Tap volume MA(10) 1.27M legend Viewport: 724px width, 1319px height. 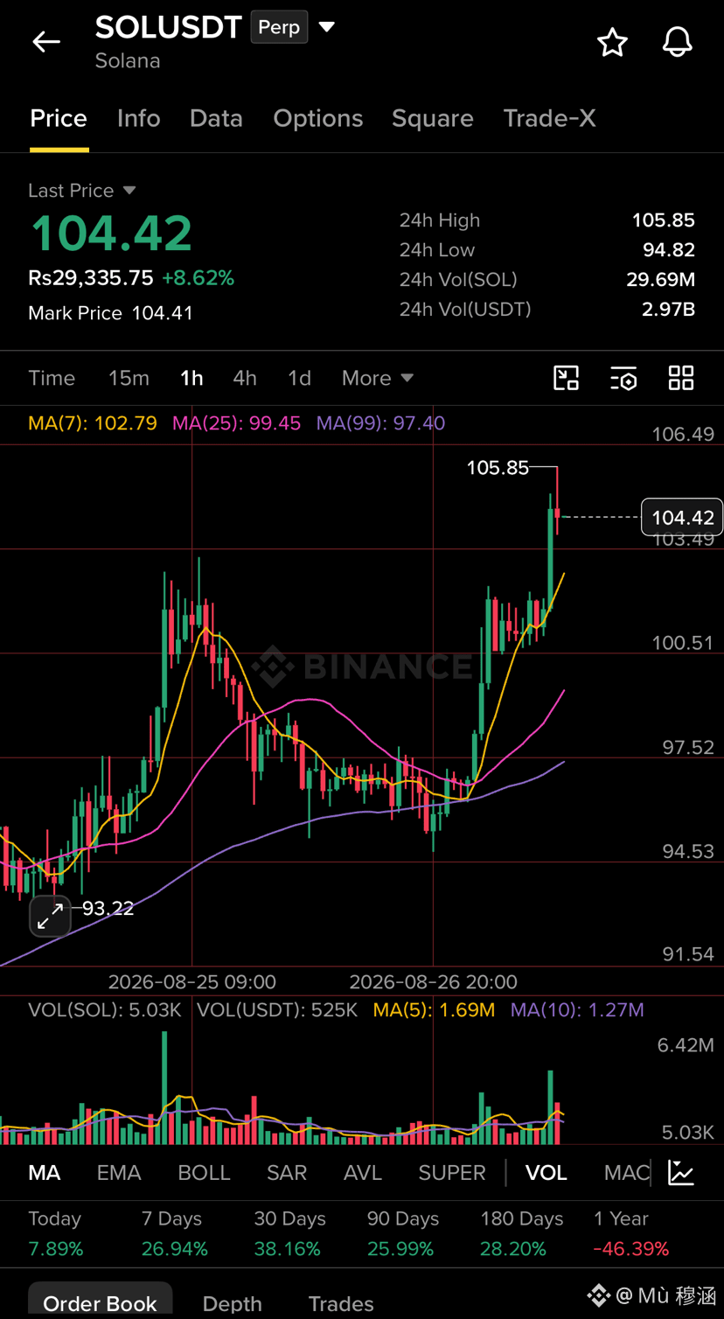[577, 1010]
